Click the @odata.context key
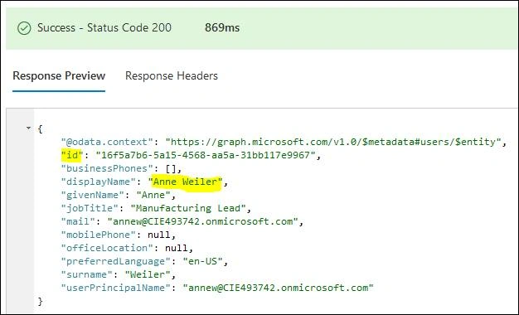Viewport: 519px width, 315px height. (x=107, y=142)
